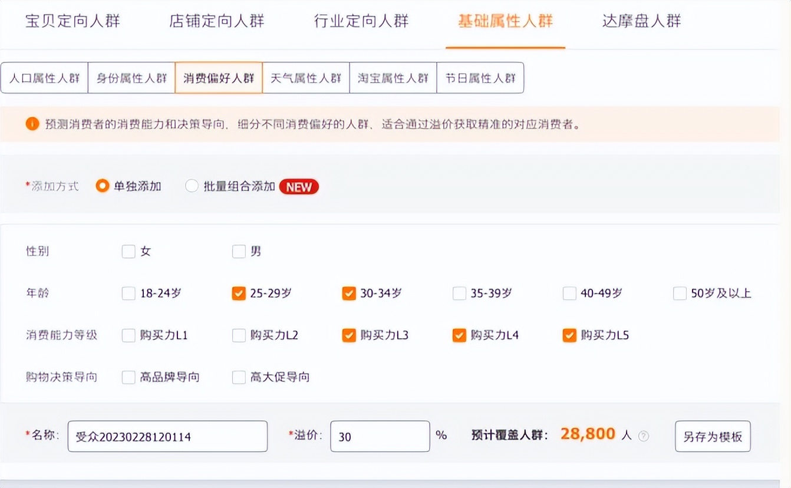Check the 男 gender checkbox

pos(239,251)
